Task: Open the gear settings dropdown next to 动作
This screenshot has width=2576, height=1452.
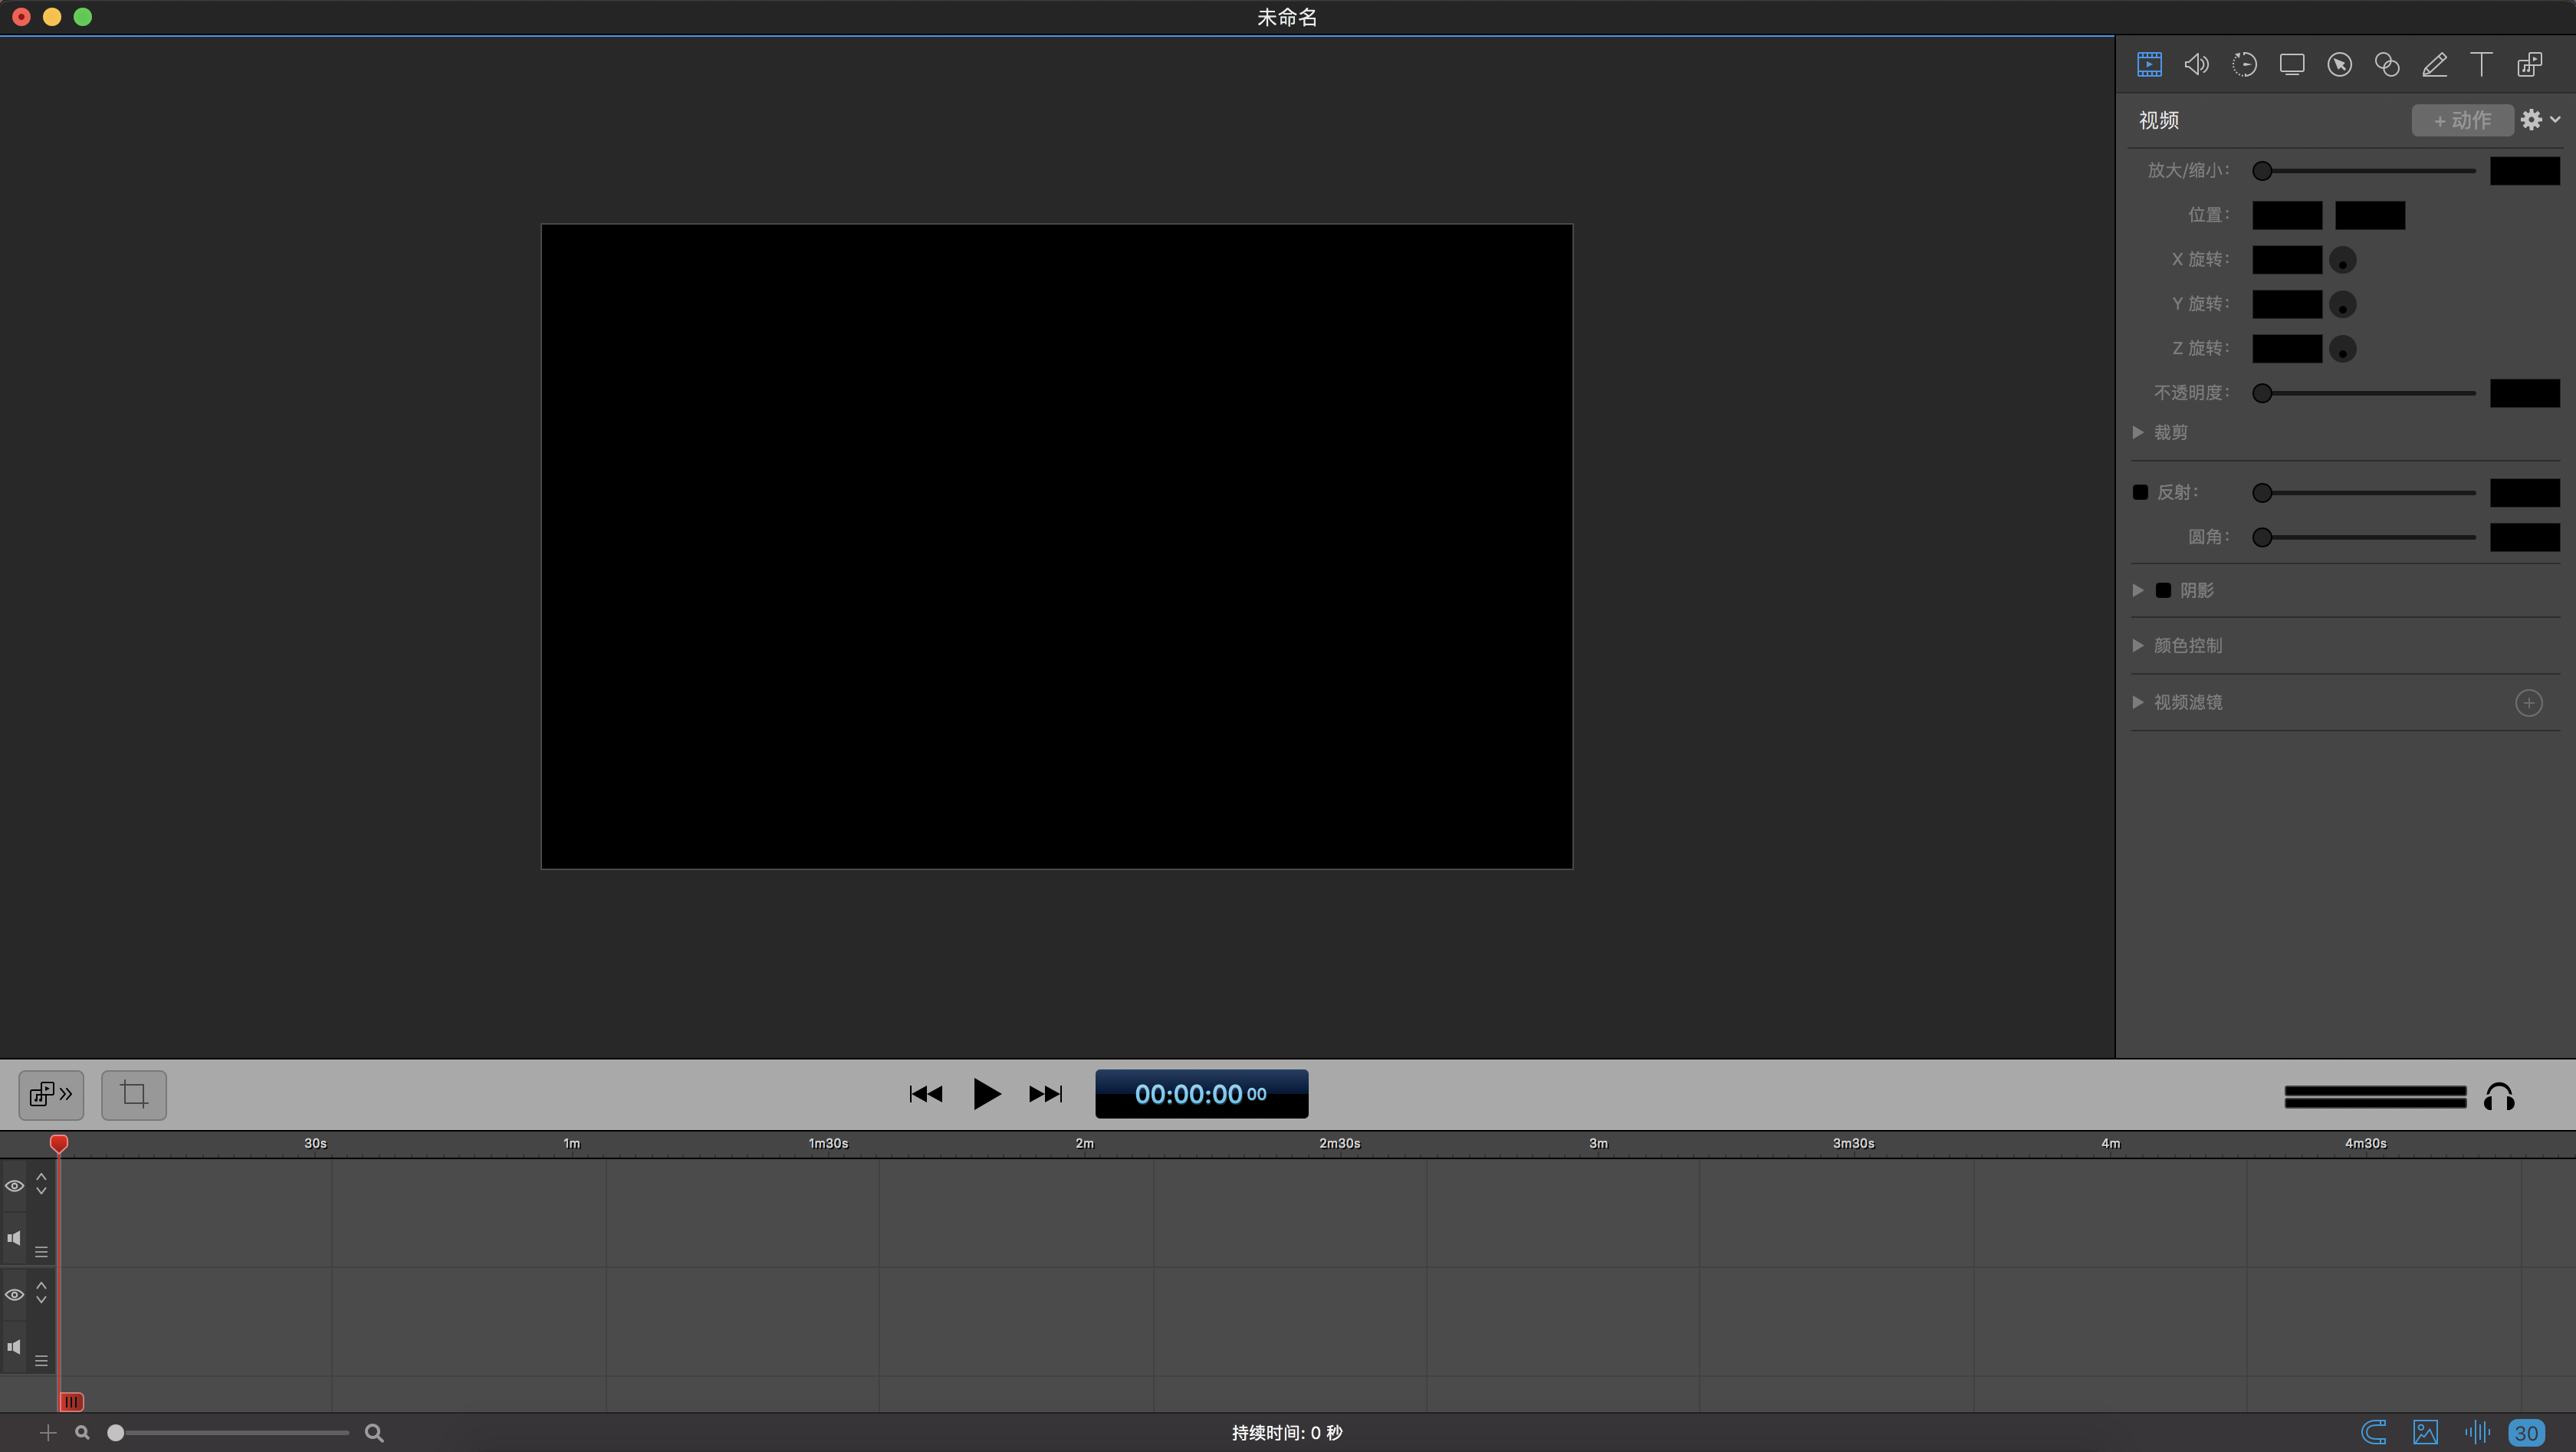Action: [2540, 120]
